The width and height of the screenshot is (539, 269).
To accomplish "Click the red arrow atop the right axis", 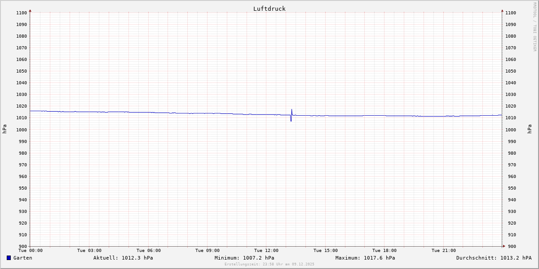I will pos(502,10).
